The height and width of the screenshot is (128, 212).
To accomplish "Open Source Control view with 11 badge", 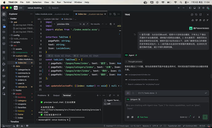I will 4,26.
